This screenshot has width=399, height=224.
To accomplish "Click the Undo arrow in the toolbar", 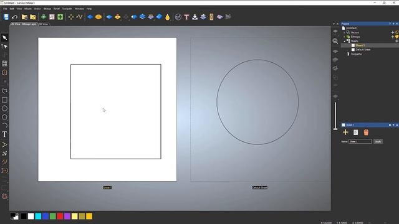I will coord(14,17).
